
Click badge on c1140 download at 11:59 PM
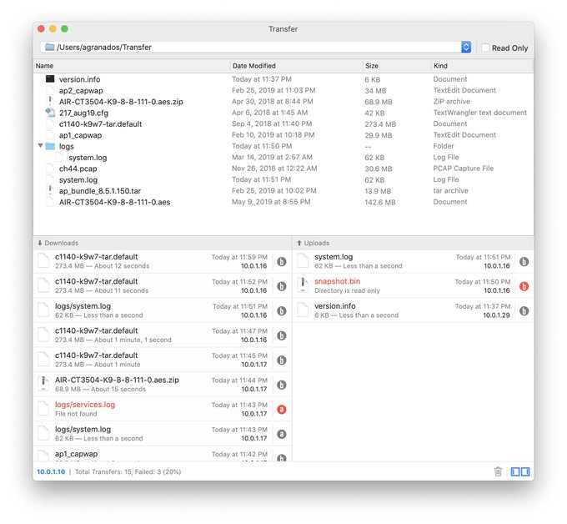281,262
